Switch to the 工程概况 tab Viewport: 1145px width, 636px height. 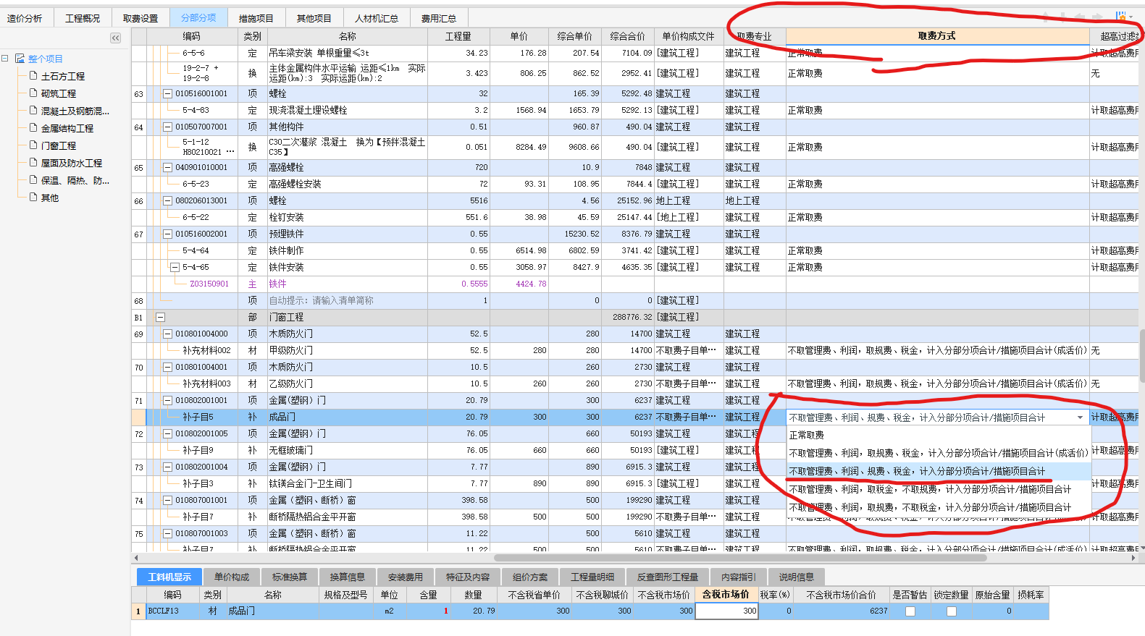point(83,18)
